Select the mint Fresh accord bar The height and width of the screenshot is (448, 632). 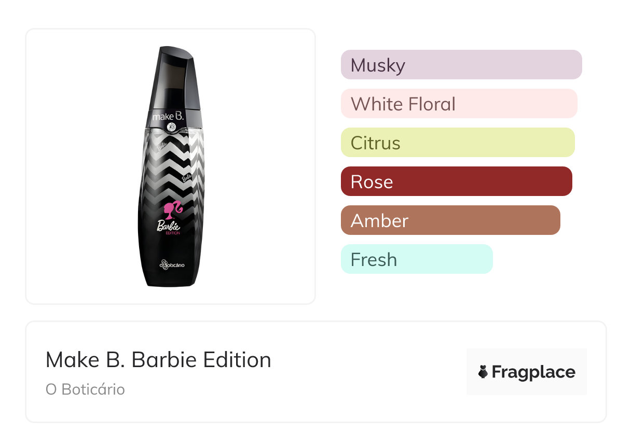[416, 259]
